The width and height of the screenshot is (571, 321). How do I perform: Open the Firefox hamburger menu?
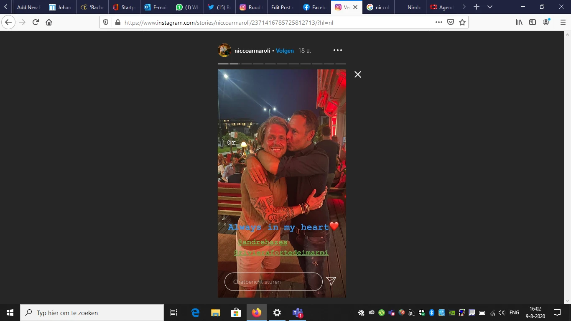(563, 23)
